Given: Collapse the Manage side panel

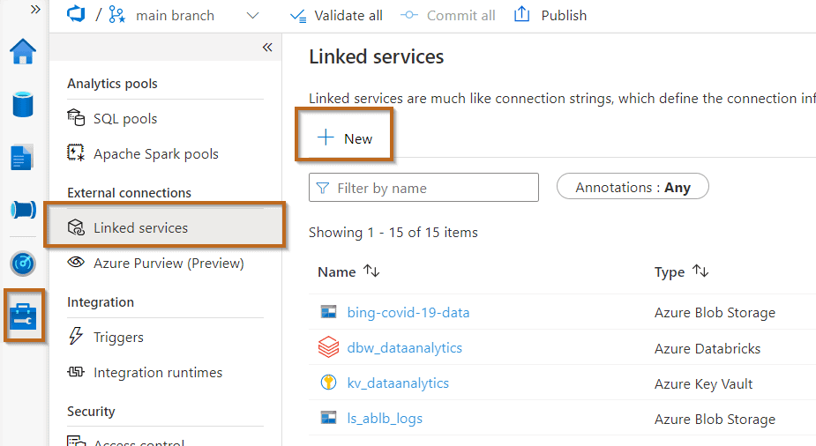Looking at the screenshot, I should pos(267,48).
